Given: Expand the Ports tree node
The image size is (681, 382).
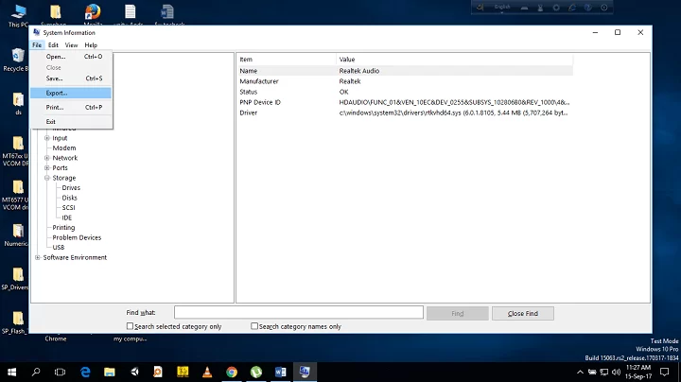Looking at the screenshot, I should click(47, 168).
